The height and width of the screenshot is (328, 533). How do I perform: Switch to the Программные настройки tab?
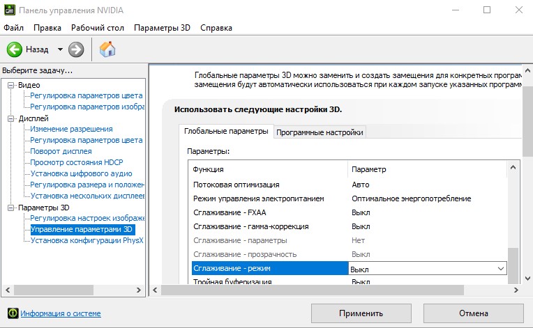tap(320, 132)
